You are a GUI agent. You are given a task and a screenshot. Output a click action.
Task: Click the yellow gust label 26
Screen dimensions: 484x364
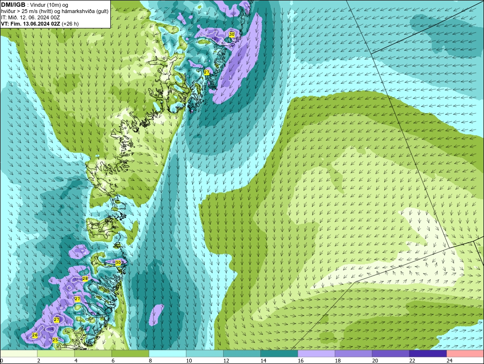35,335
